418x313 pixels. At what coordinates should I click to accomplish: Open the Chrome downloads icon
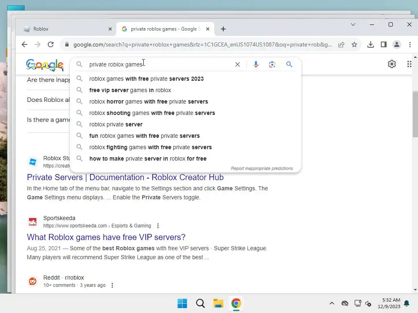371,44
